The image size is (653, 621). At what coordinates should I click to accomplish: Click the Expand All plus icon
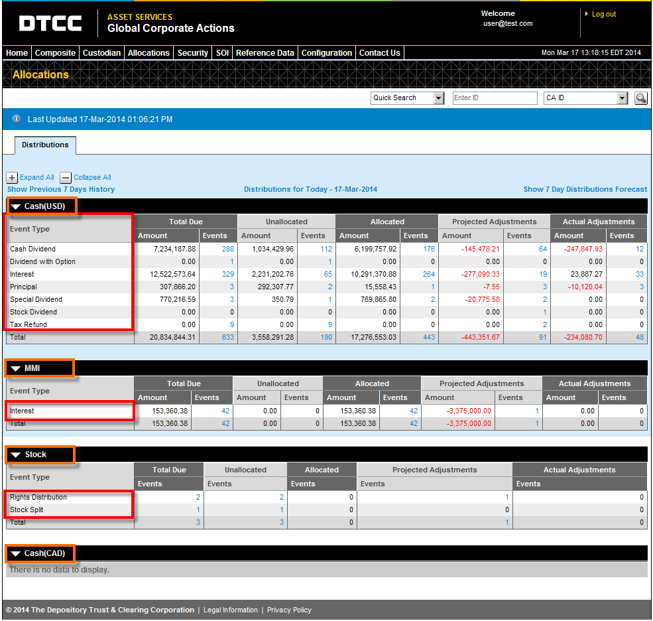click(x=11, y=177)
